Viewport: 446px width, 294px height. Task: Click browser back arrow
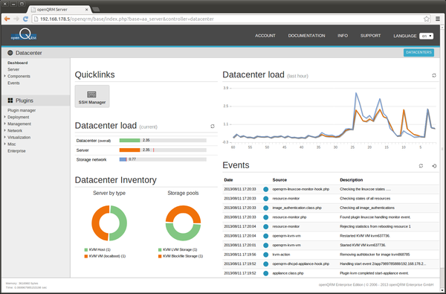click(7, 19)
